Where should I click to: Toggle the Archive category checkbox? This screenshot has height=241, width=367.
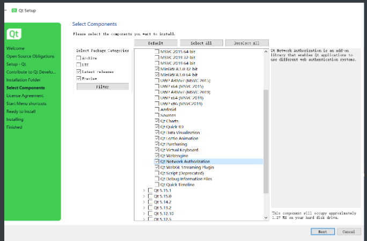click(79, 58)
